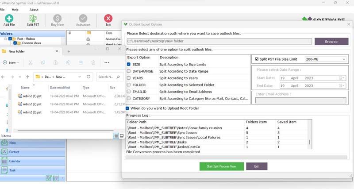Check the CATEGORY export option
The width and height of the screenshot is (354, 189).
click(129, 98)
